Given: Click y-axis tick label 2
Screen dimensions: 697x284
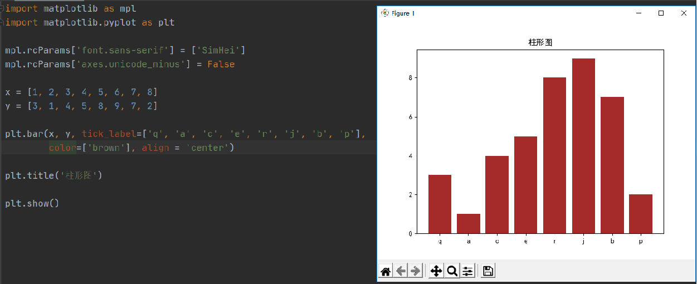Looking at the screenshot, I should (411, 194).
